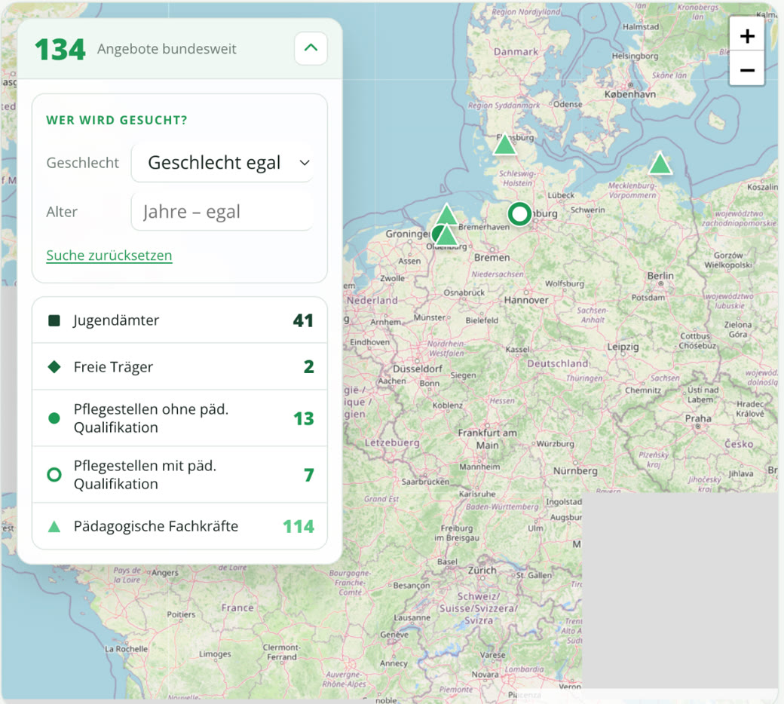Click the 'København' label on the map
784x704 pixels.
pyautogui.click(x=630, y=94)
